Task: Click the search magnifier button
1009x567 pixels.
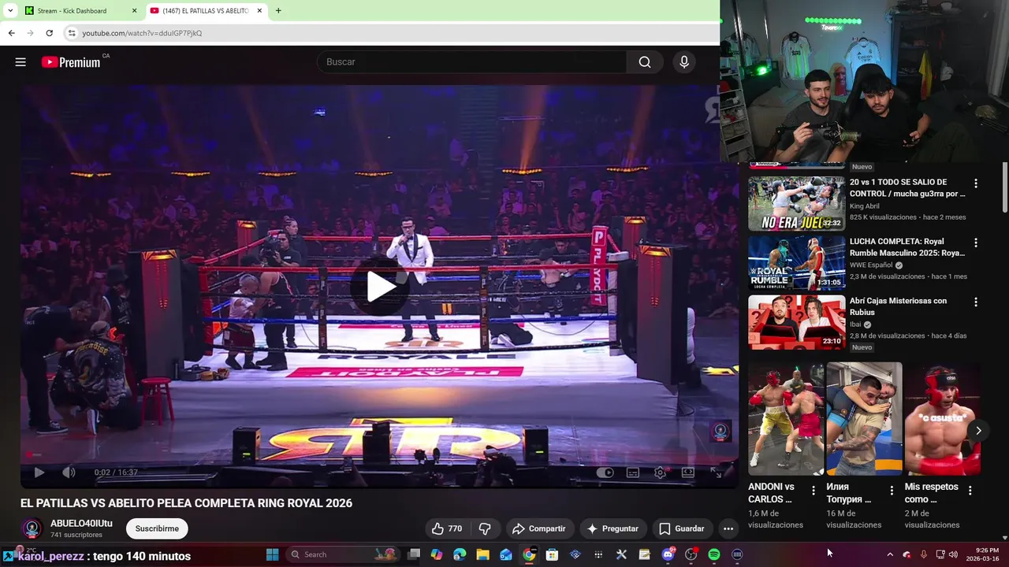Action: (x=645, y=62)
